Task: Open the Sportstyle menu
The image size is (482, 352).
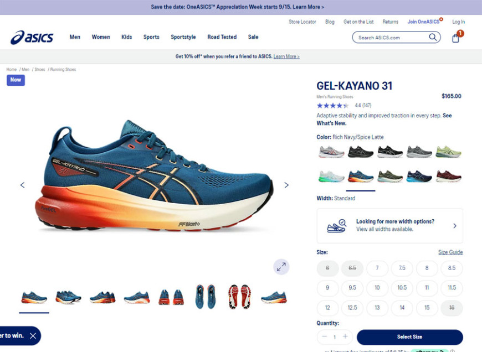Action: [x=183, y=37]
